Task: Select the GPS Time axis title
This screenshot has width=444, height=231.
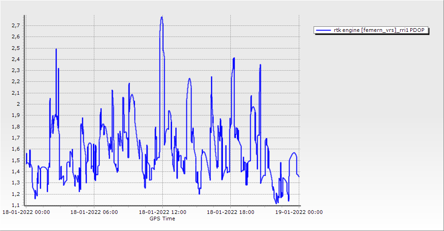Action: click(x=162, y=219)
